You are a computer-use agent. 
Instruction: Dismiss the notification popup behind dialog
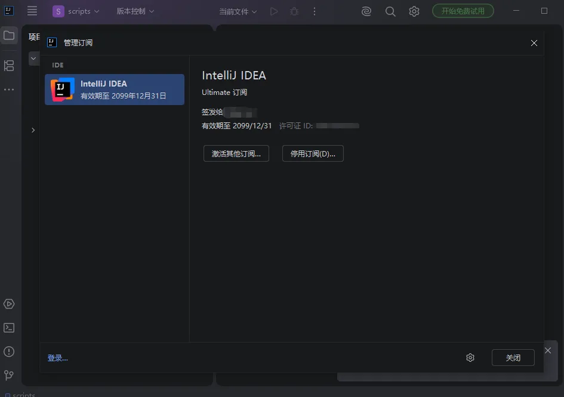[x=548, y=350]
